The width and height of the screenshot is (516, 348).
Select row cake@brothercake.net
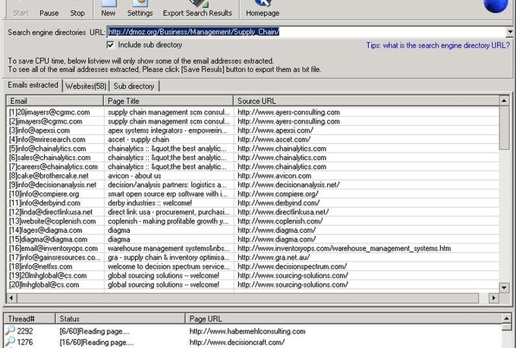point(253,176)
